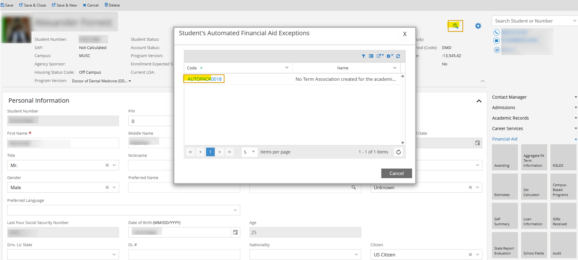Open the Awarding tile

504,157
